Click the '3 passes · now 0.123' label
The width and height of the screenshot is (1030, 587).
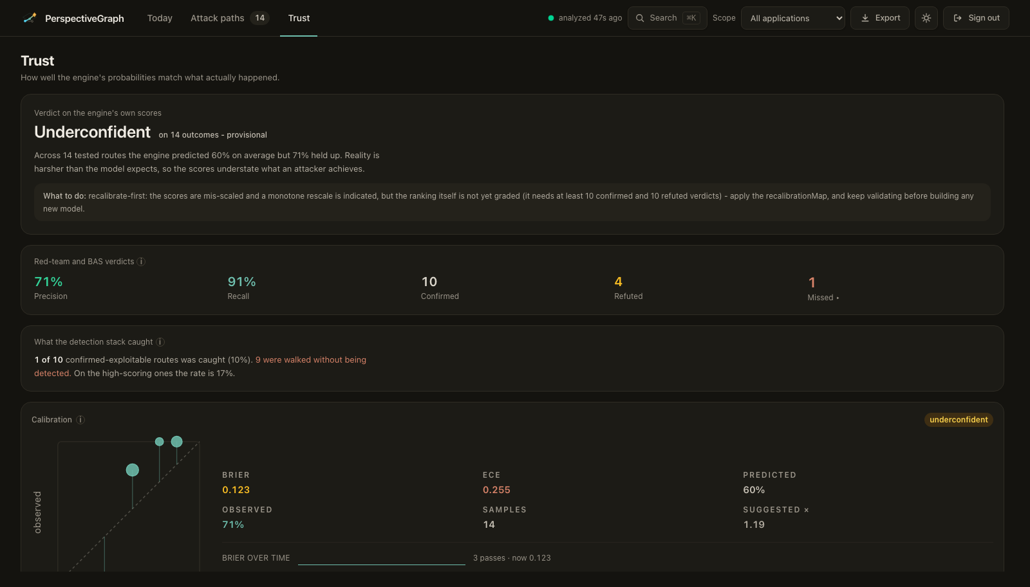pyautogui.click(x=512, y=558)
